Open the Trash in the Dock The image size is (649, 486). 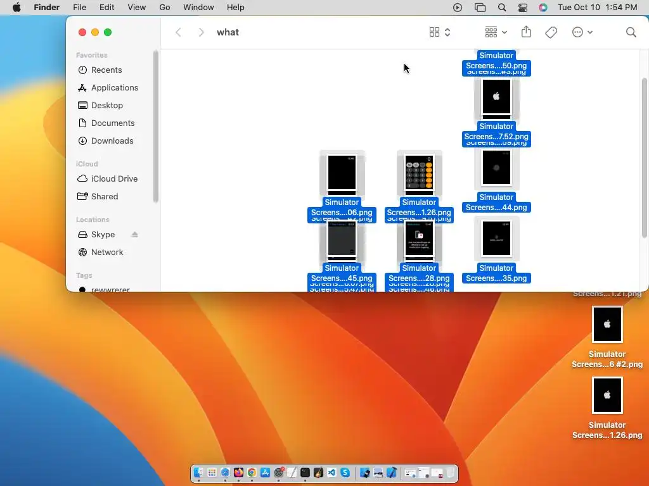[x=450, y=472]
